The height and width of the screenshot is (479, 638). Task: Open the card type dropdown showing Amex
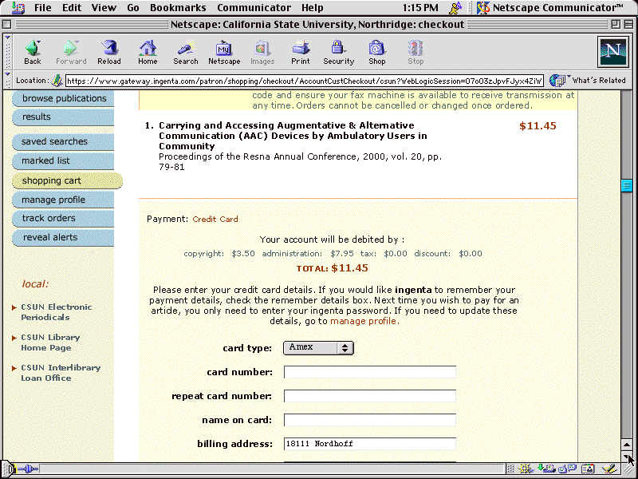(x=318, y=347)
